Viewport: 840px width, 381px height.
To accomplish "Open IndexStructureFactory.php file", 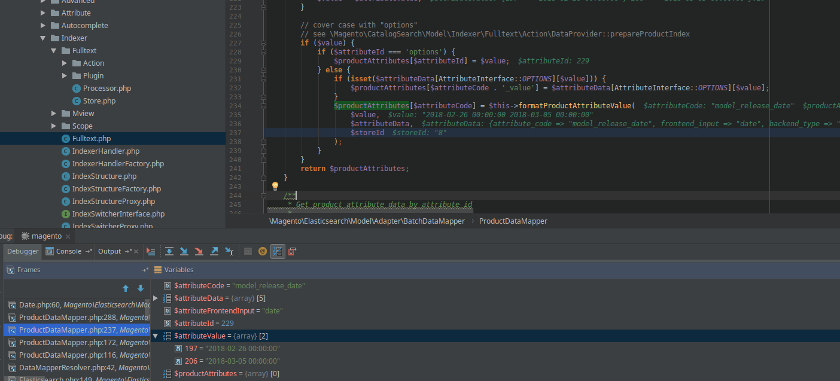I will click(117, 189).
